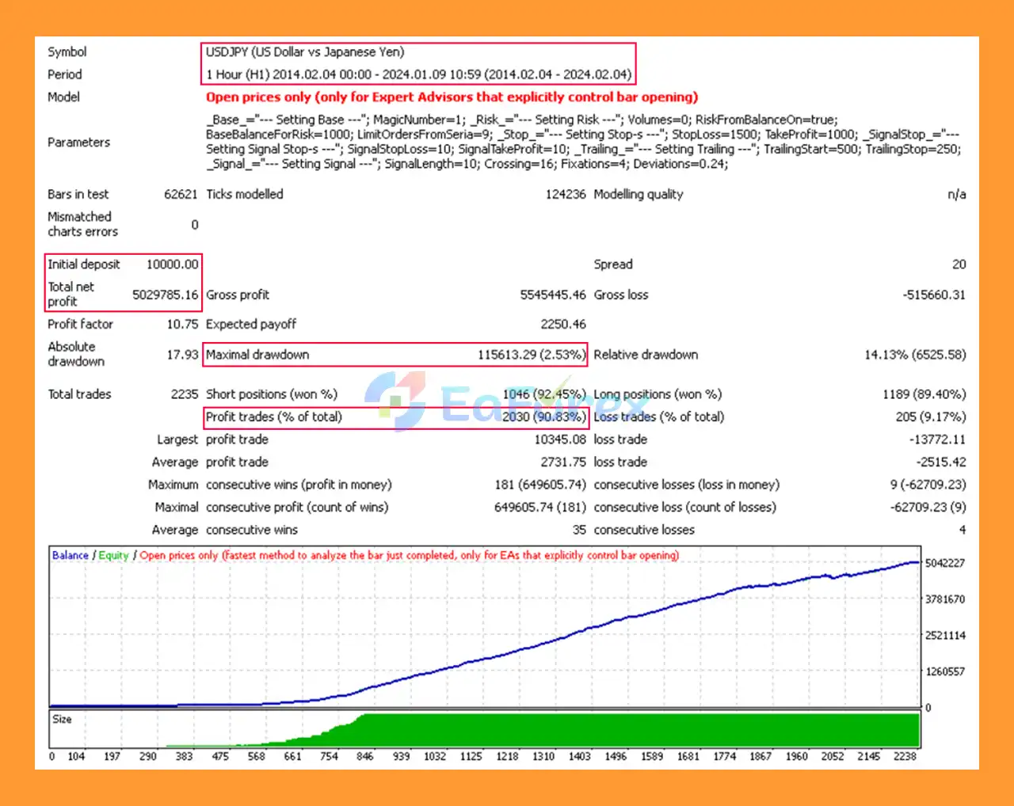Click the EaForex watermark logo icon
1014x806 pixels.
tap(395, 401)
